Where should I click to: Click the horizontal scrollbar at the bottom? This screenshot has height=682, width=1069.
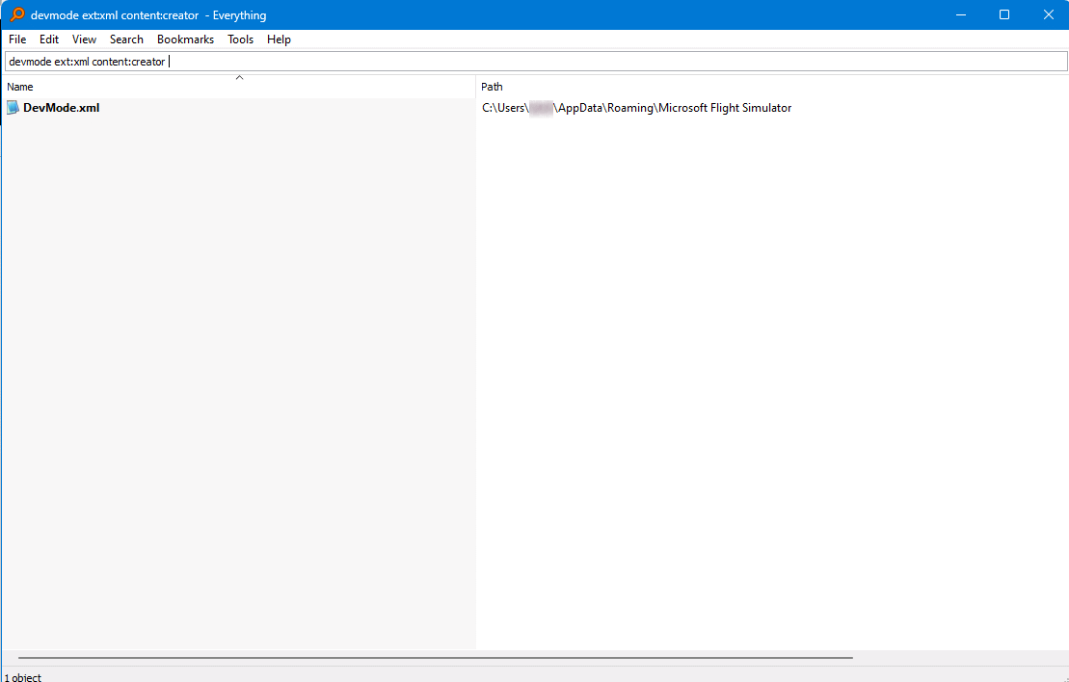[x=434, y=658]
